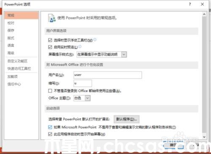This screenshot has width=211, height=154.
Task: Click the info icon beside 浮动工具栏
Action: coord(95,40)
